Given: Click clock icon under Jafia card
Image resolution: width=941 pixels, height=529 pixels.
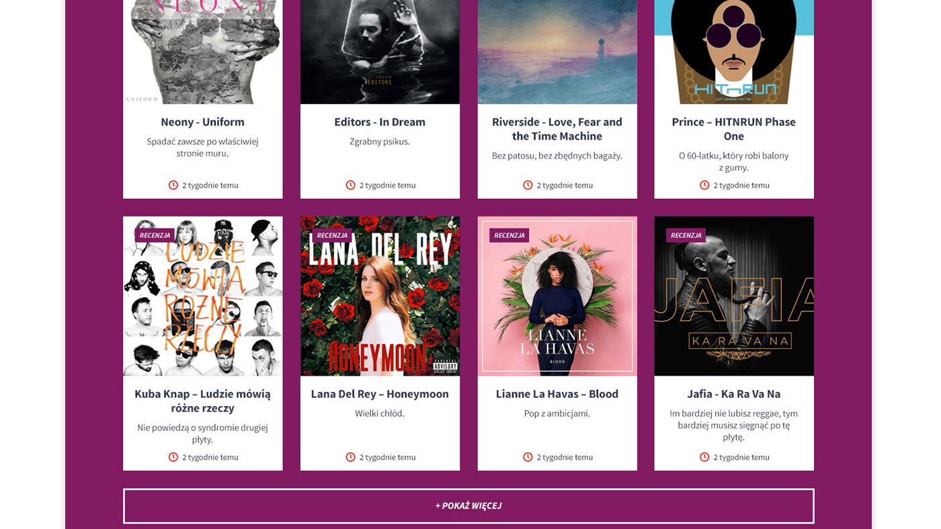Looking at the screenshot, I should [x=704, y=457].
